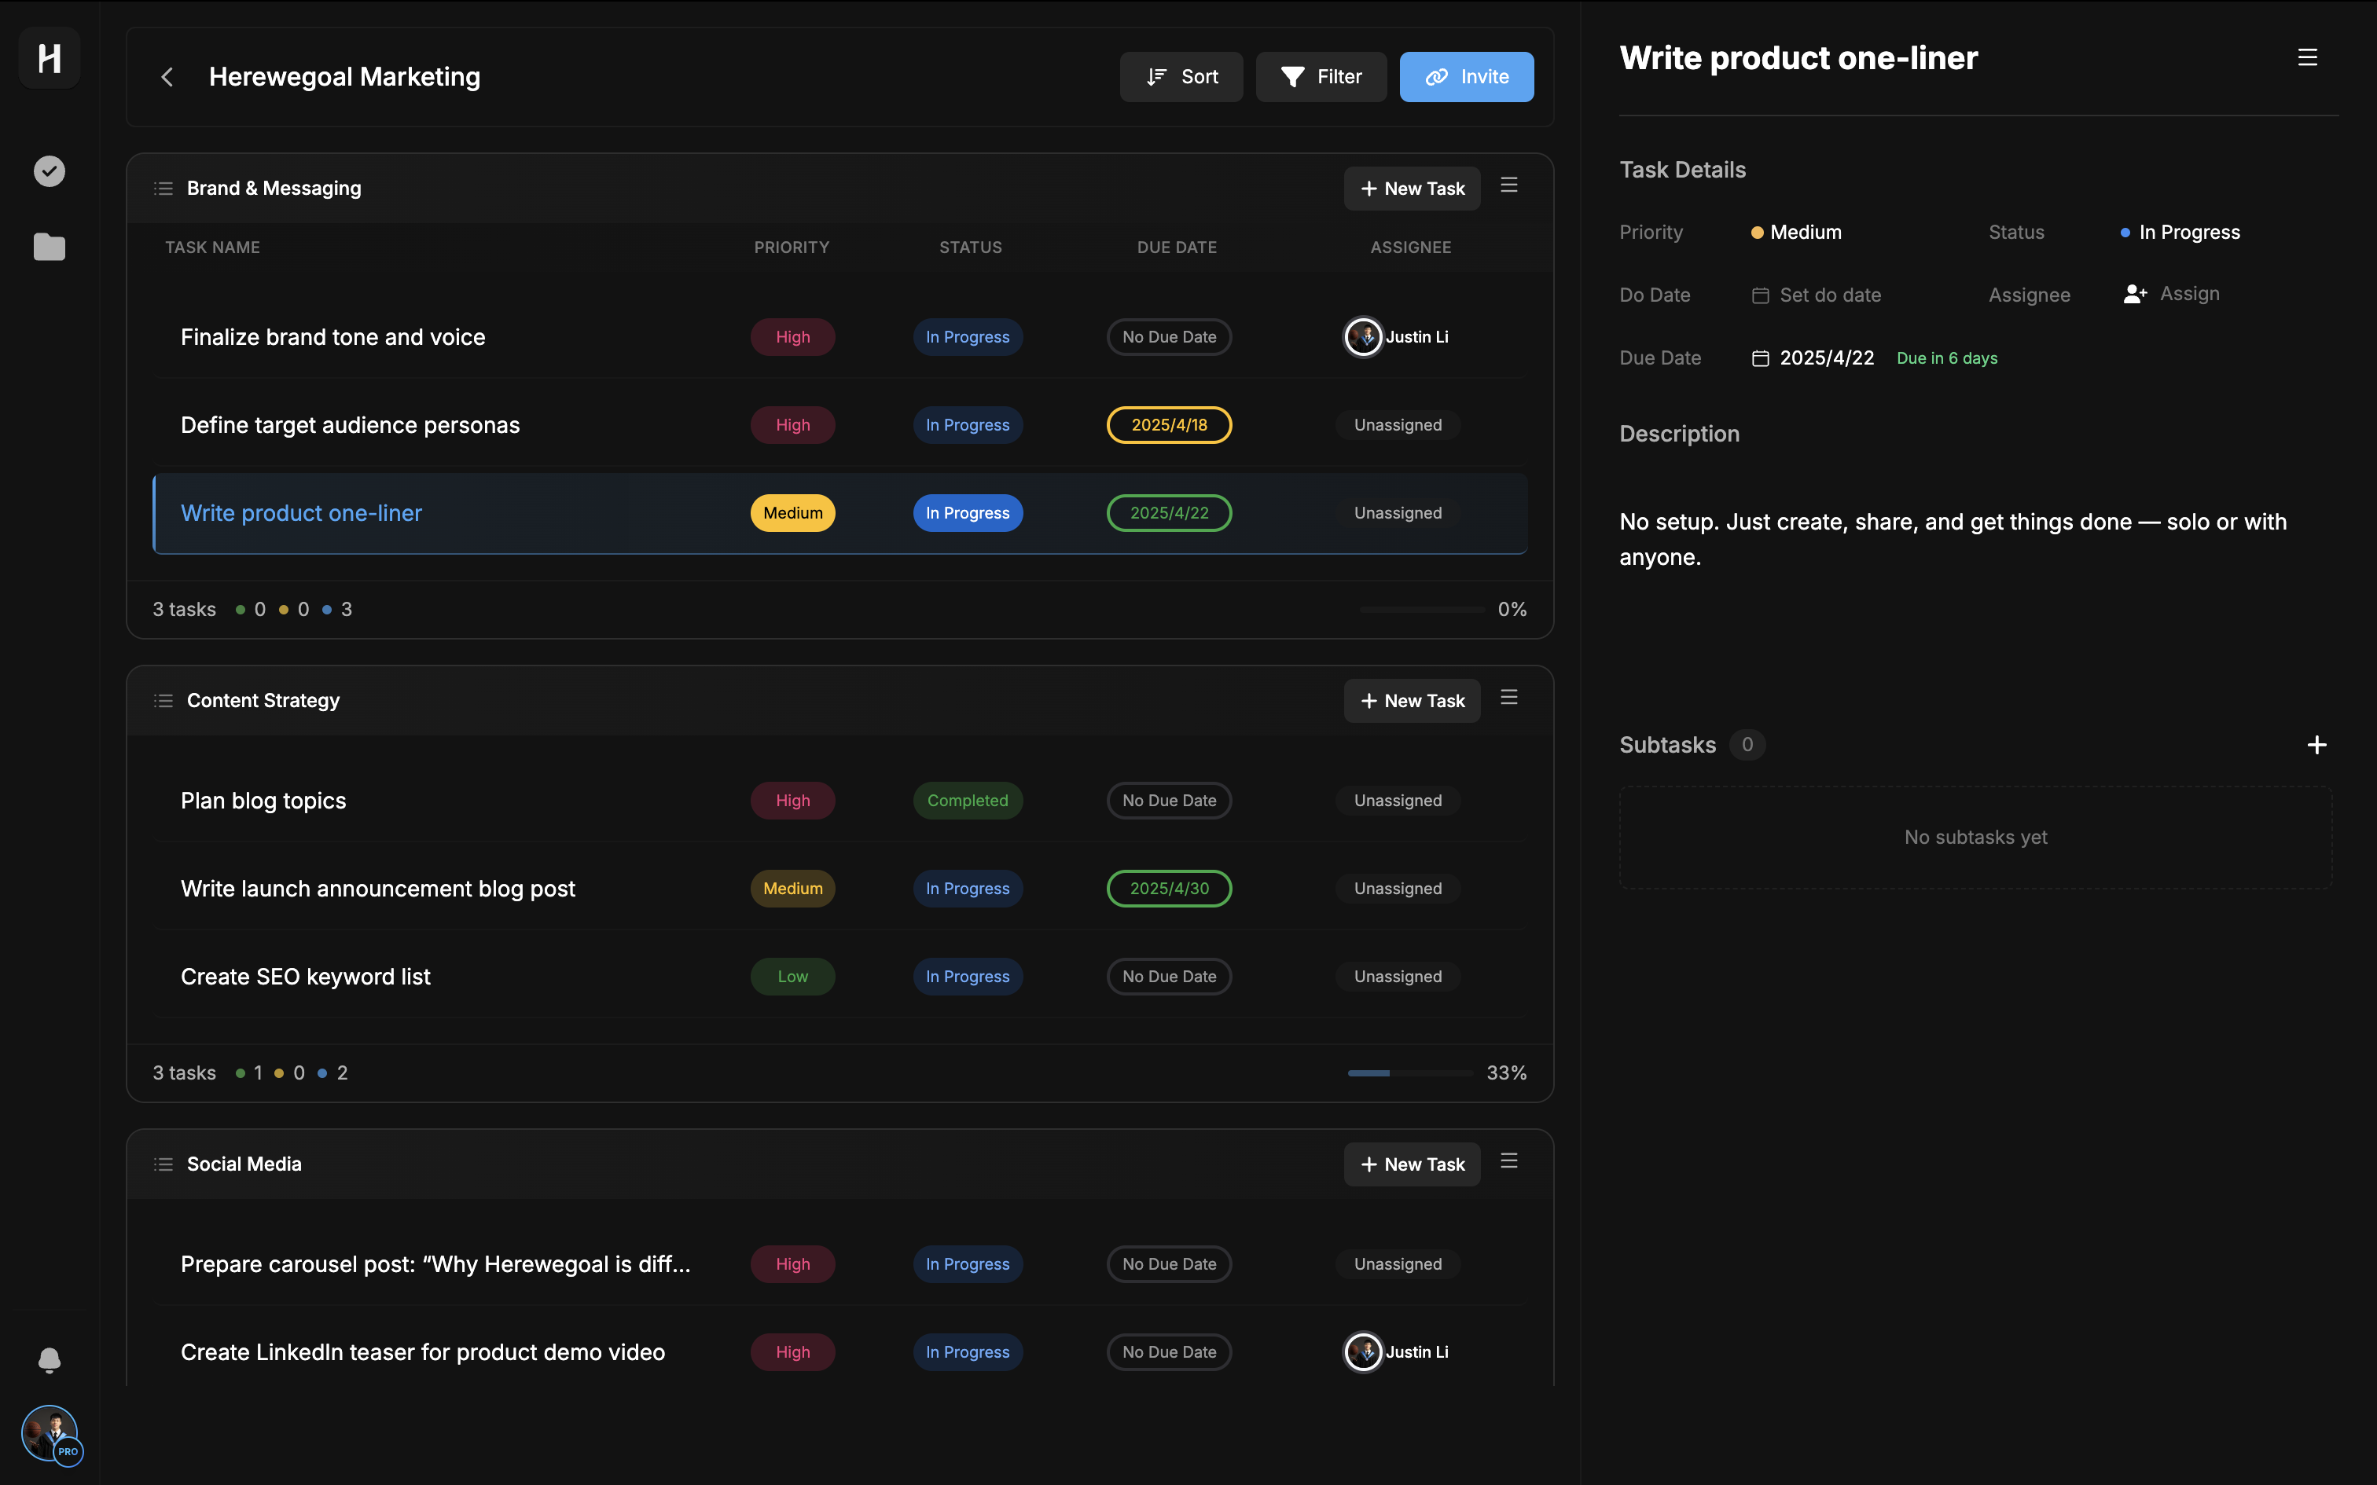Click the Social Media list icon

pyautogui.click(x=163, y=1164)
